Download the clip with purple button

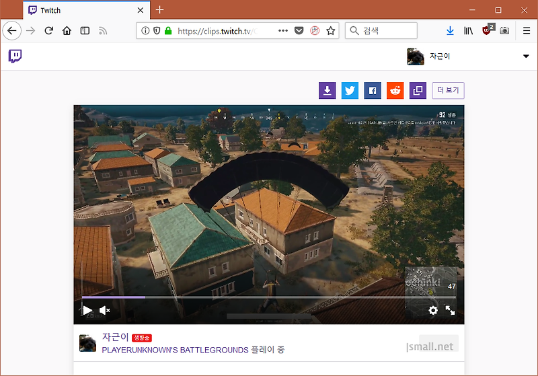[x=328, y=91]
